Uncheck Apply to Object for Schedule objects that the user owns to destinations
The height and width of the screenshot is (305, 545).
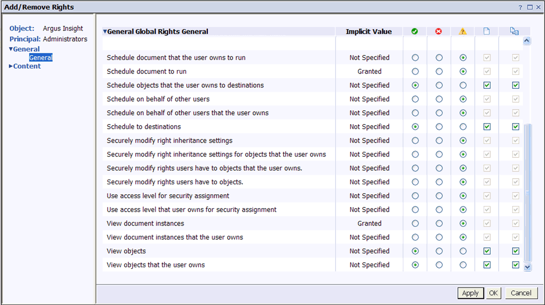[x=487, y=85]
